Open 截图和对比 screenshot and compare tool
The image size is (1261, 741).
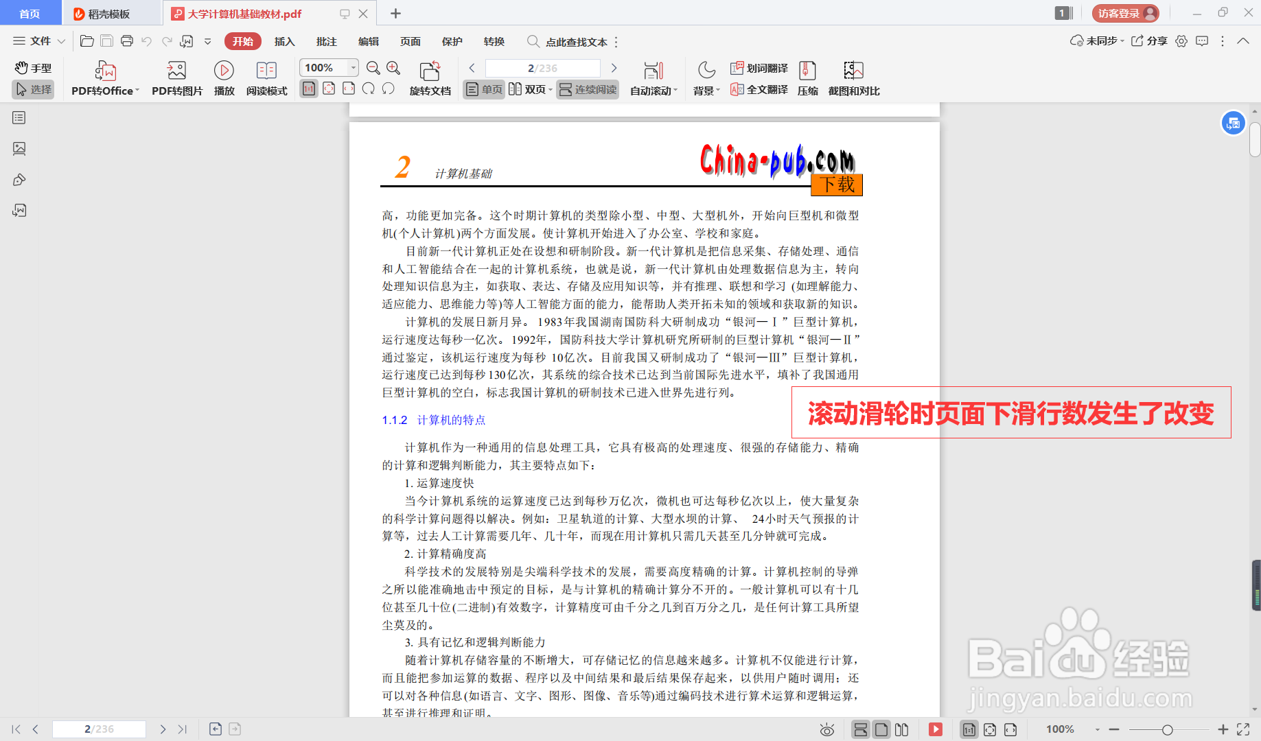tap(854, 79)
